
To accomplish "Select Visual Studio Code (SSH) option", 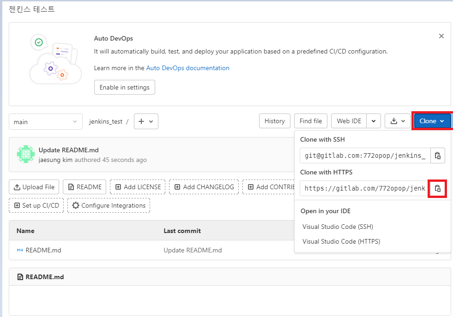I will tap(338, 227).
